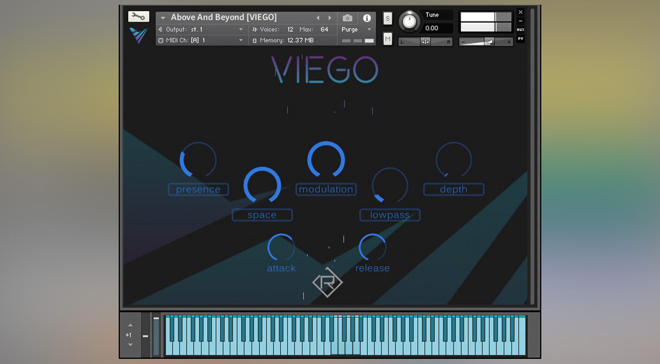Select the previous preset arrow
Viewport: 660px width, 364px height.
(318, 18)
